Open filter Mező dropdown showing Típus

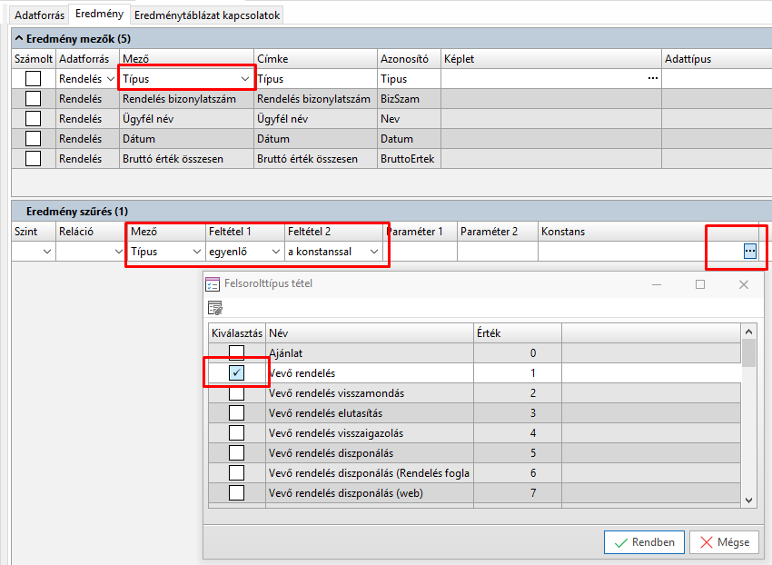pos(197,252)
